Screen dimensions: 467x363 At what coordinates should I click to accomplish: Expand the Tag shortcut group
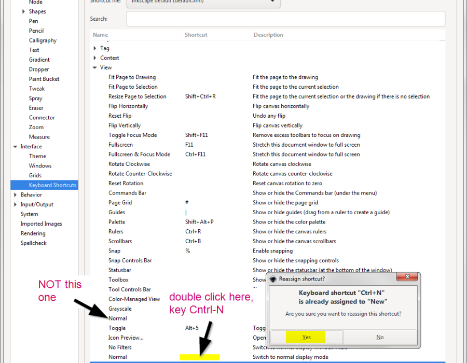tap(95, 48)
